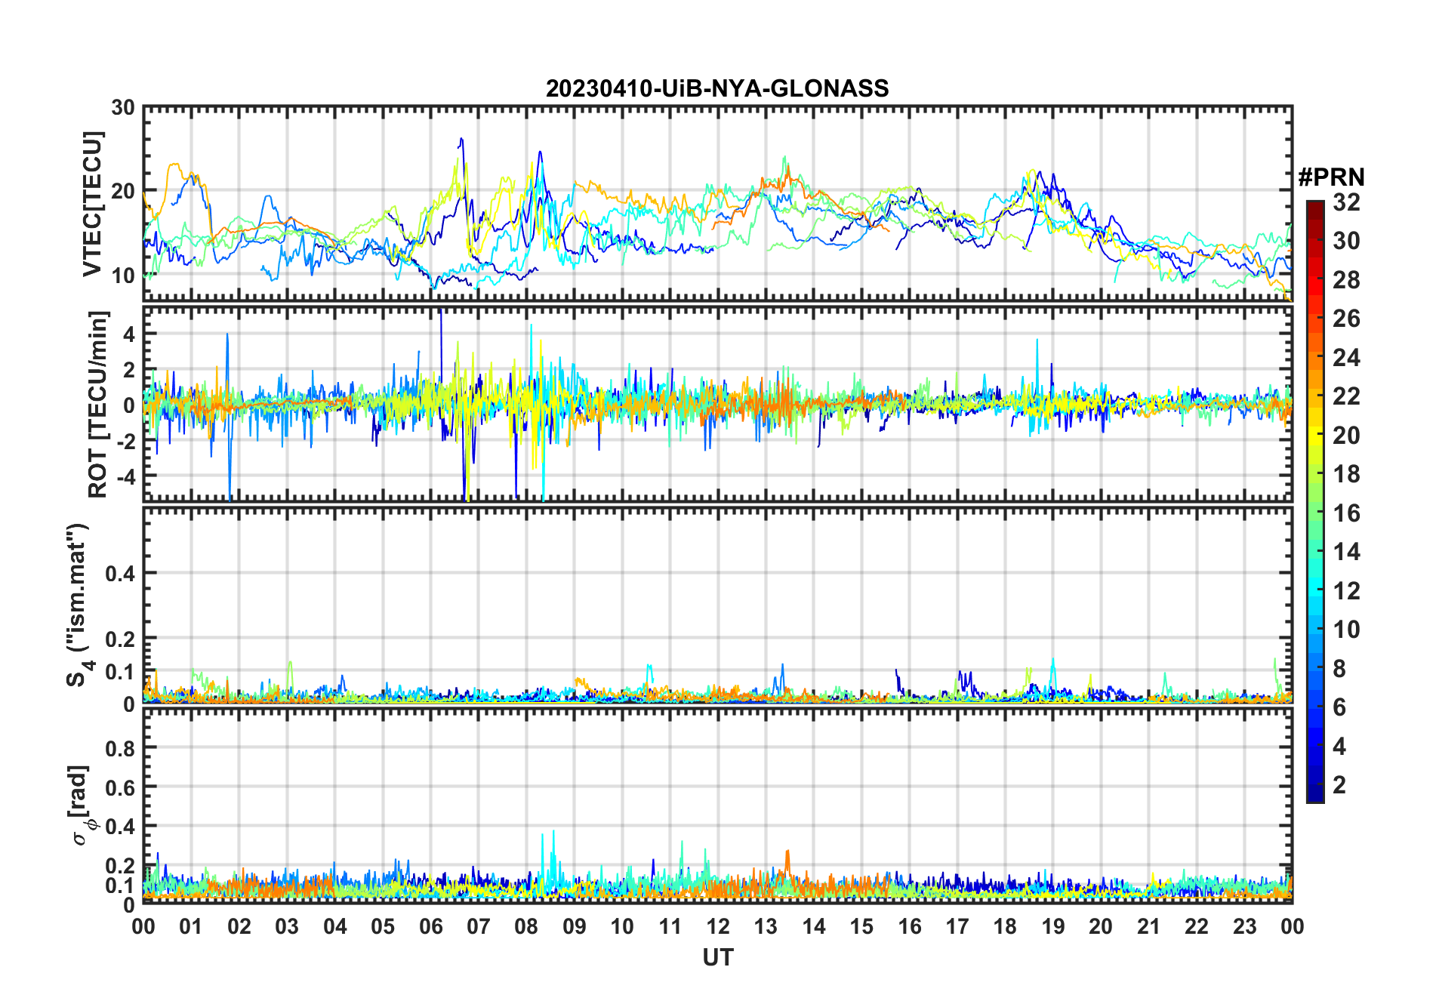Click x-axis hour tick 21

[1149, 926]
